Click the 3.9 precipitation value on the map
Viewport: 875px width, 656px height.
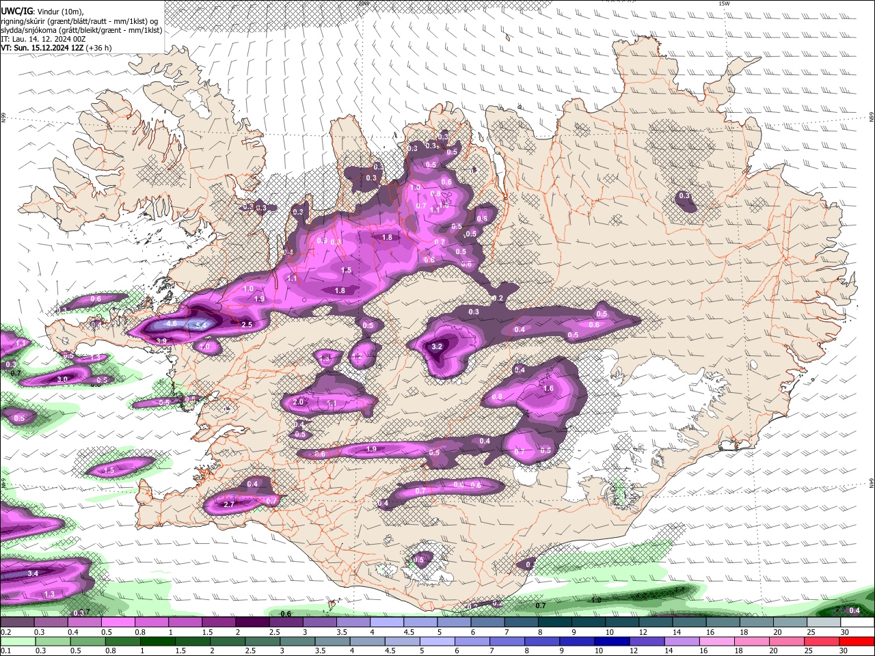click(161, 341)
